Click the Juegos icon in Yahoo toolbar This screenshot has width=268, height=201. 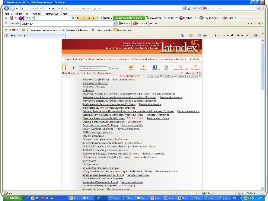click(x=224, y=18)
